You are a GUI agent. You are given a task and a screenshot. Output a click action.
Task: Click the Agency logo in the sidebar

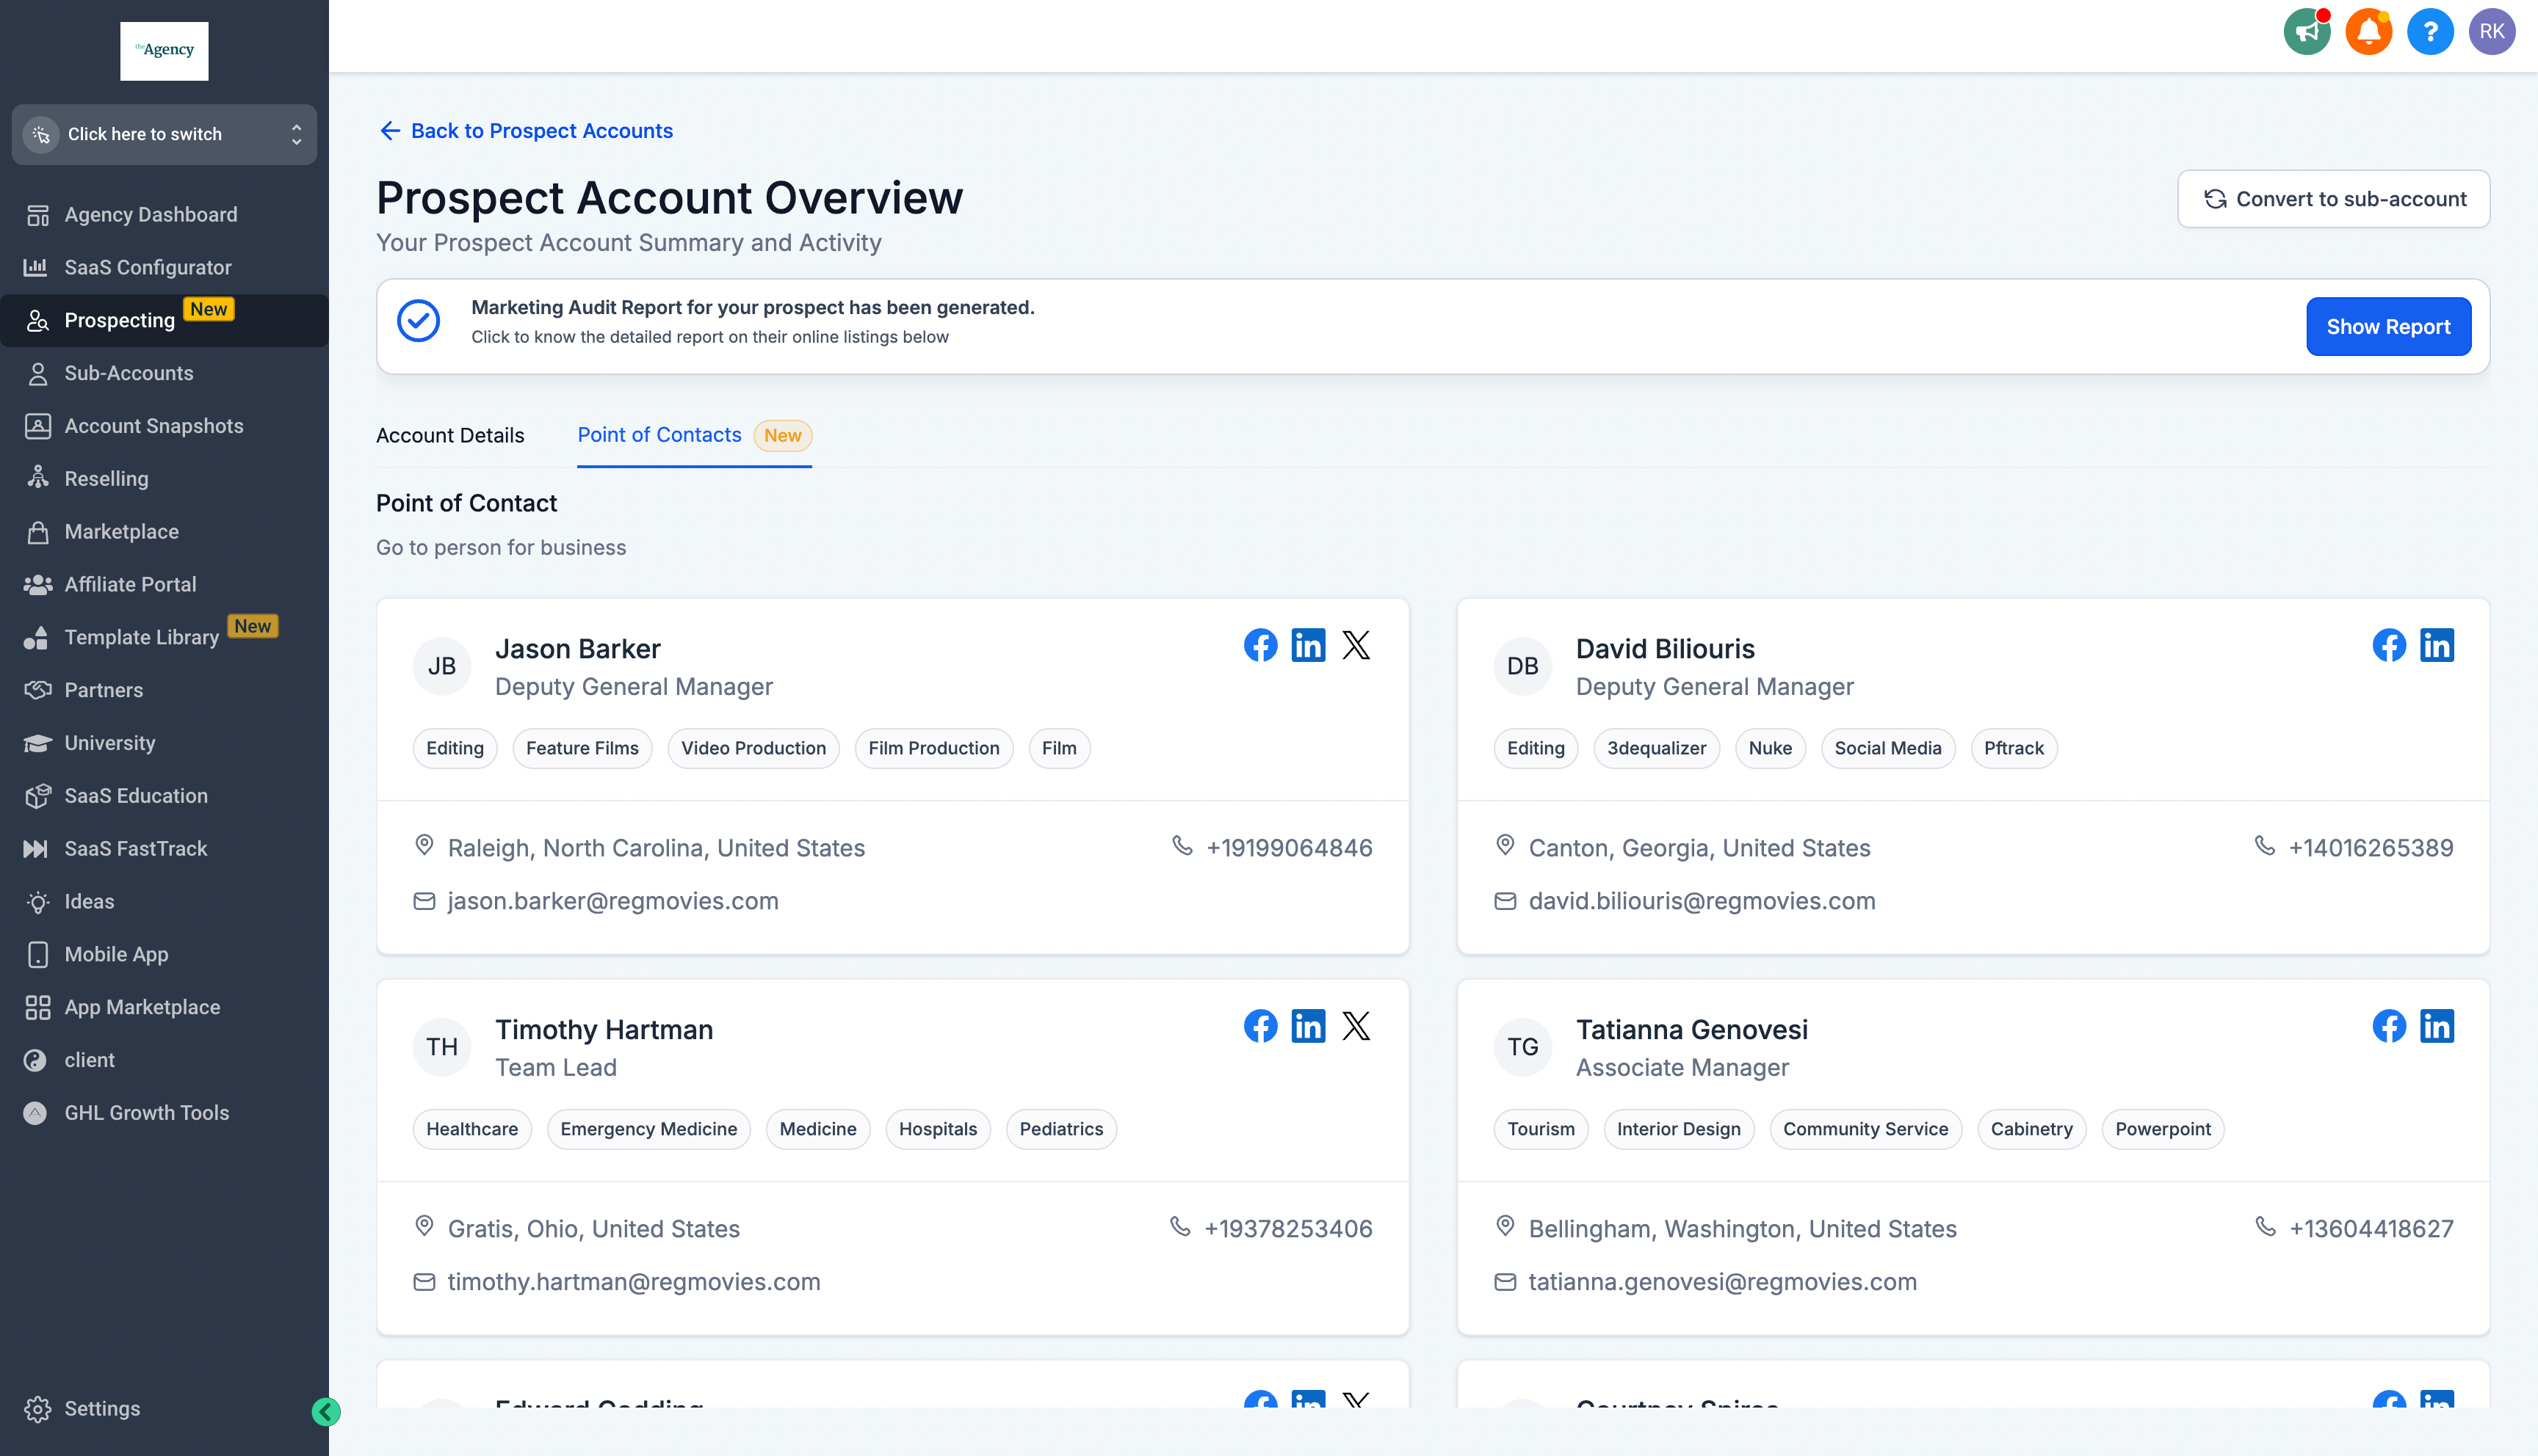click(164, 48)
